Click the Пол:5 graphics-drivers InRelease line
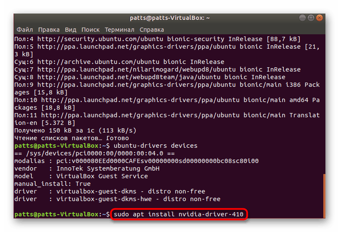Screen dimensions: 339x232 pos(167,47)
